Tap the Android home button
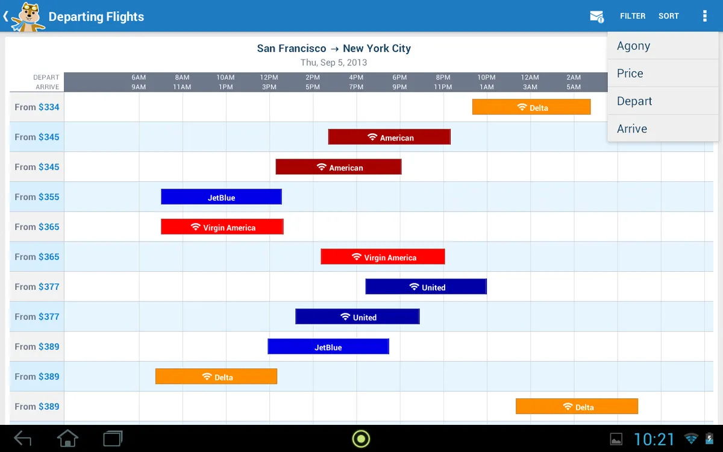The width and height of the screenshot is (723, 452). tap(67, 438)
